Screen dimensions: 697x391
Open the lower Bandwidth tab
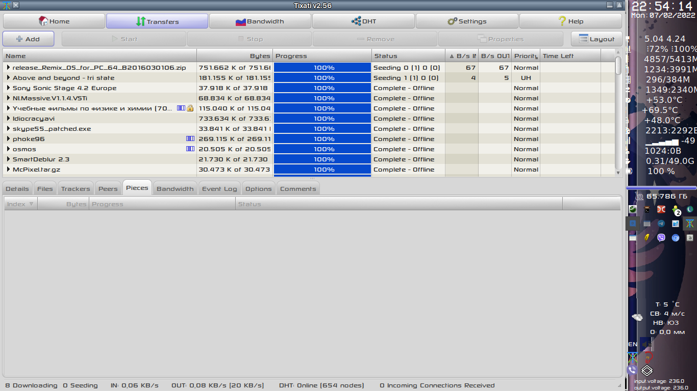click(175, 188)
